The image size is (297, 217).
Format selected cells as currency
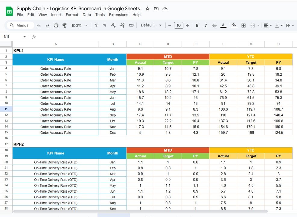(96, 25)
